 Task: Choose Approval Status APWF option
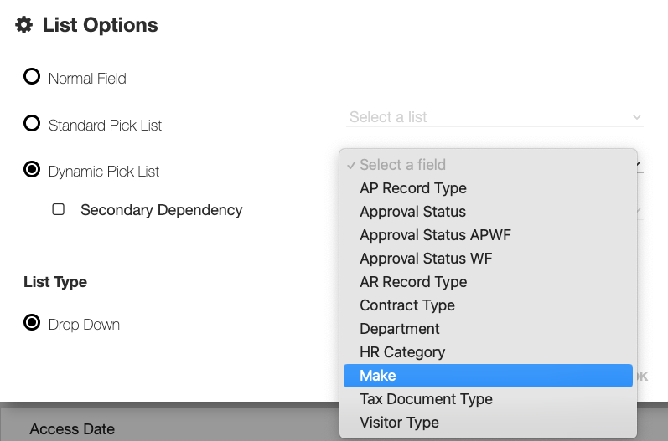pos(435,235)
